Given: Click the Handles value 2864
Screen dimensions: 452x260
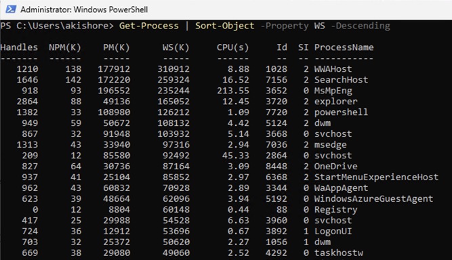Looking at the screenshot, I should [x=27, y=102].
